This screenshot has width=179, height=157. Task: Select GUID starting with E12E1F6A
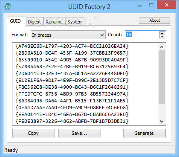tap(72, 80)
